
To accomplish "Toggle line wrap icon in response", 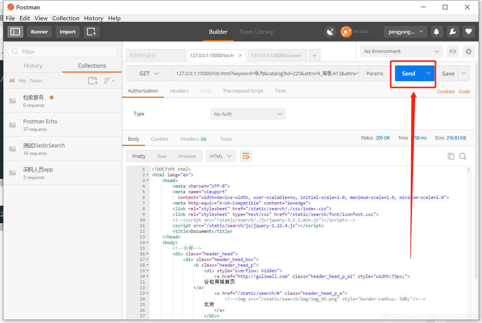I will pyautogui.click(x=246, y=156).
